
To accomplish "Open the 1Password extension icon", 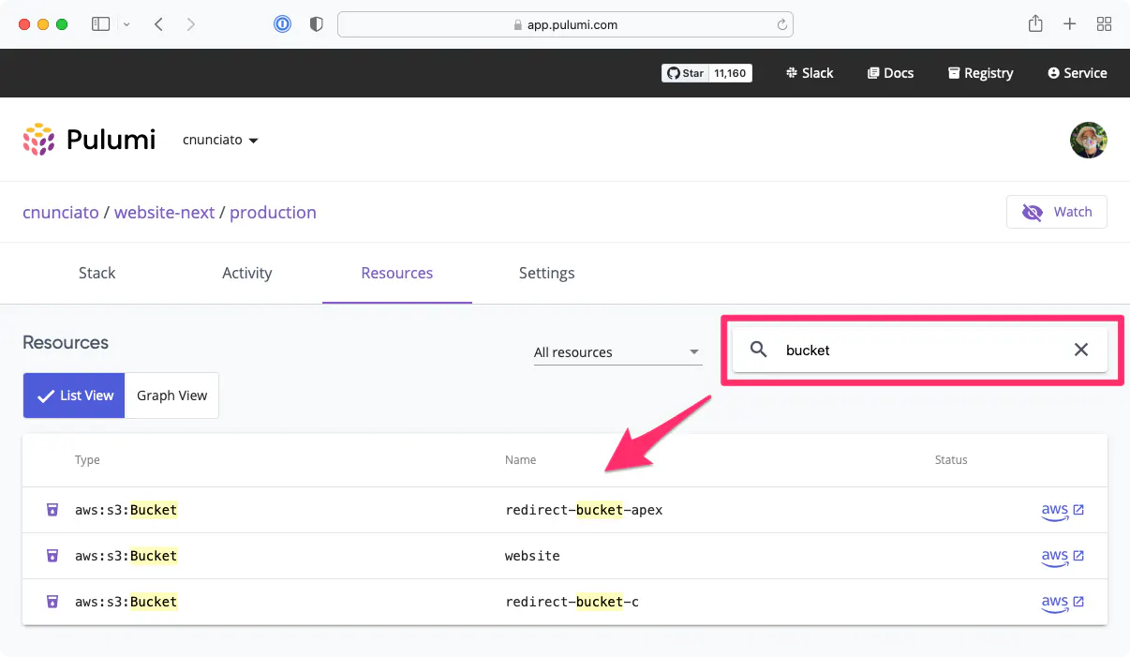I will (x=283, y=24).
